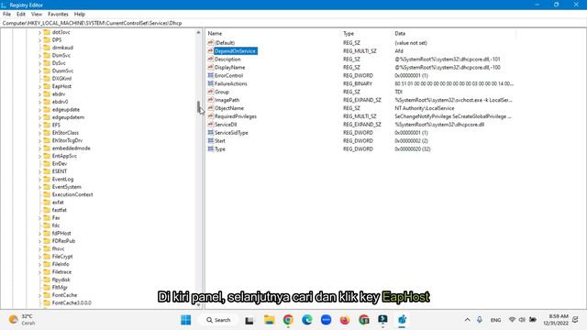Open the File menu
587x330 pixels.
6,15
